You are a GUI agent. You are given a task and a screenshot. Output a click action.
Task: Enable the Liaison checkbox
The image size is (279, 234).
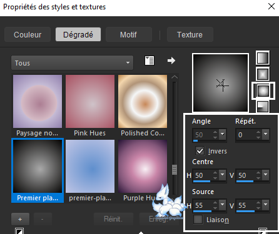coord(198,220)
